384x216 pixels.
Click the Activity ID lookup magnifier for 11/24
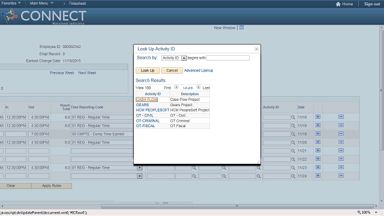[293, 176]
